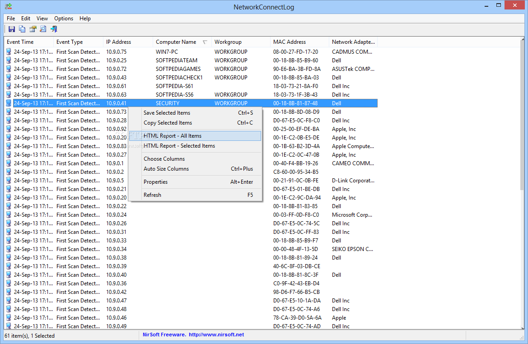Click the computer icon of the 10.9.0.43 row
This screenshot has height=344, width=528.
point(9,77)
